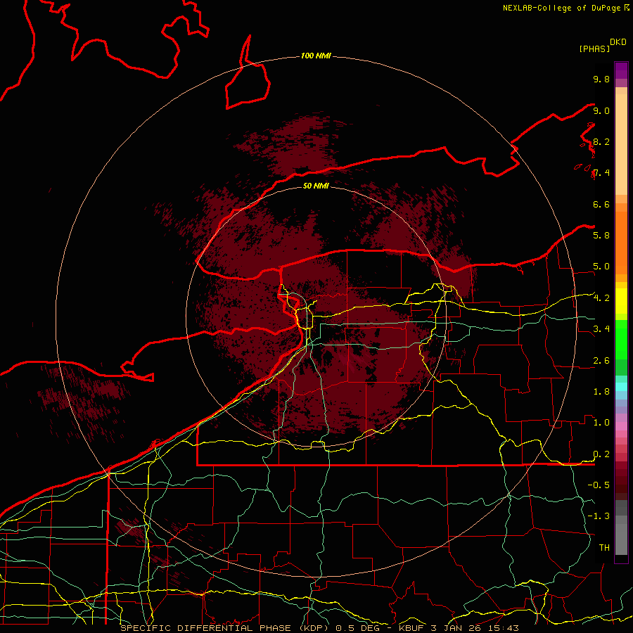Click the [PHAS] label above the color bar
The height and width of the screenshot is (633, 633).
(594, 49)
